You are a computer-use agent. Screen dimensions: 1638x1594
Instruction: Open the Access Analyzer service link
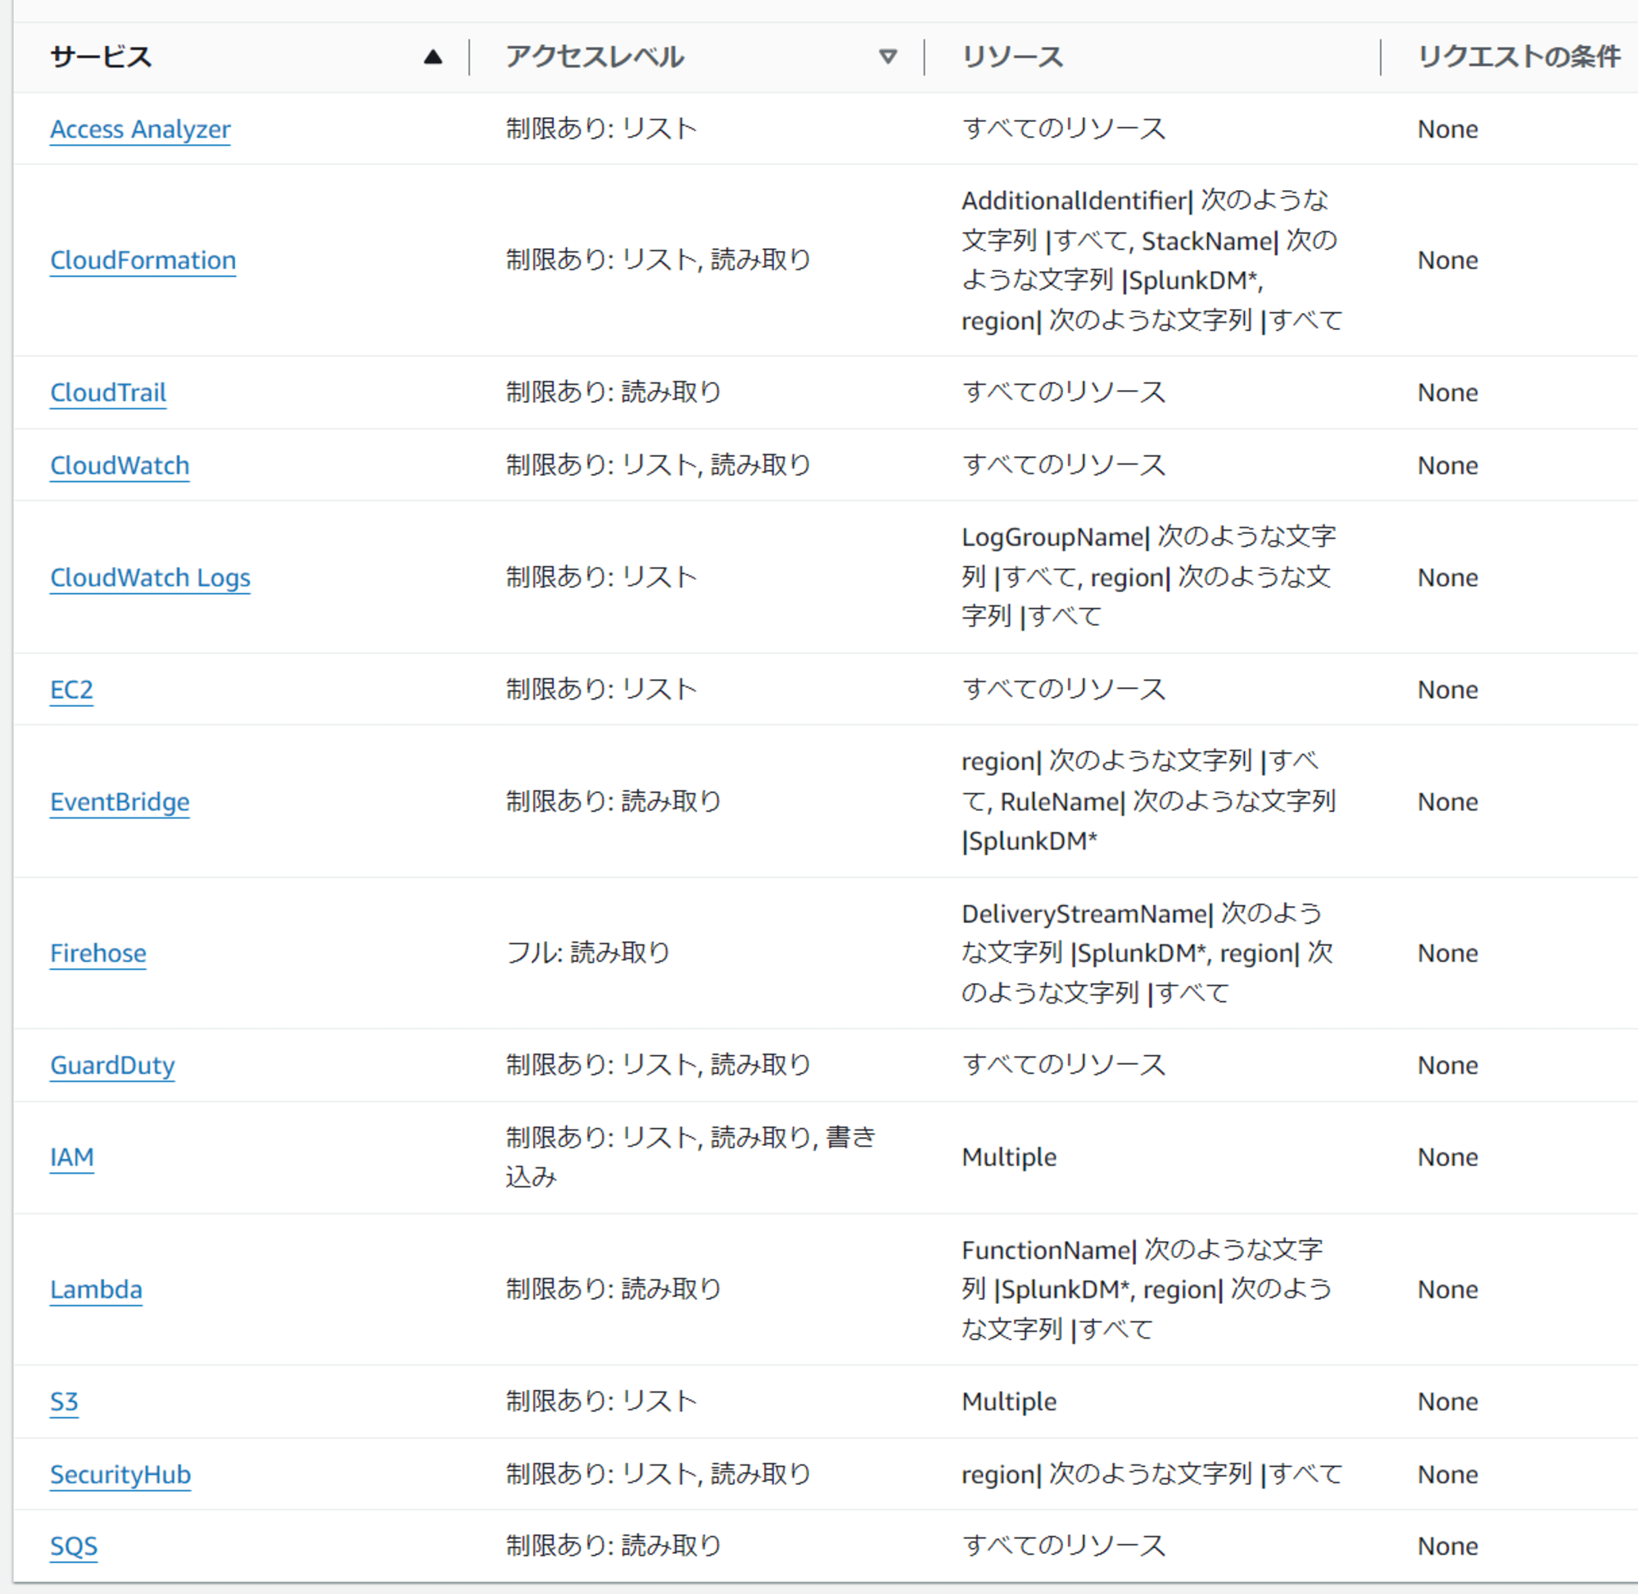pos(141,129)
